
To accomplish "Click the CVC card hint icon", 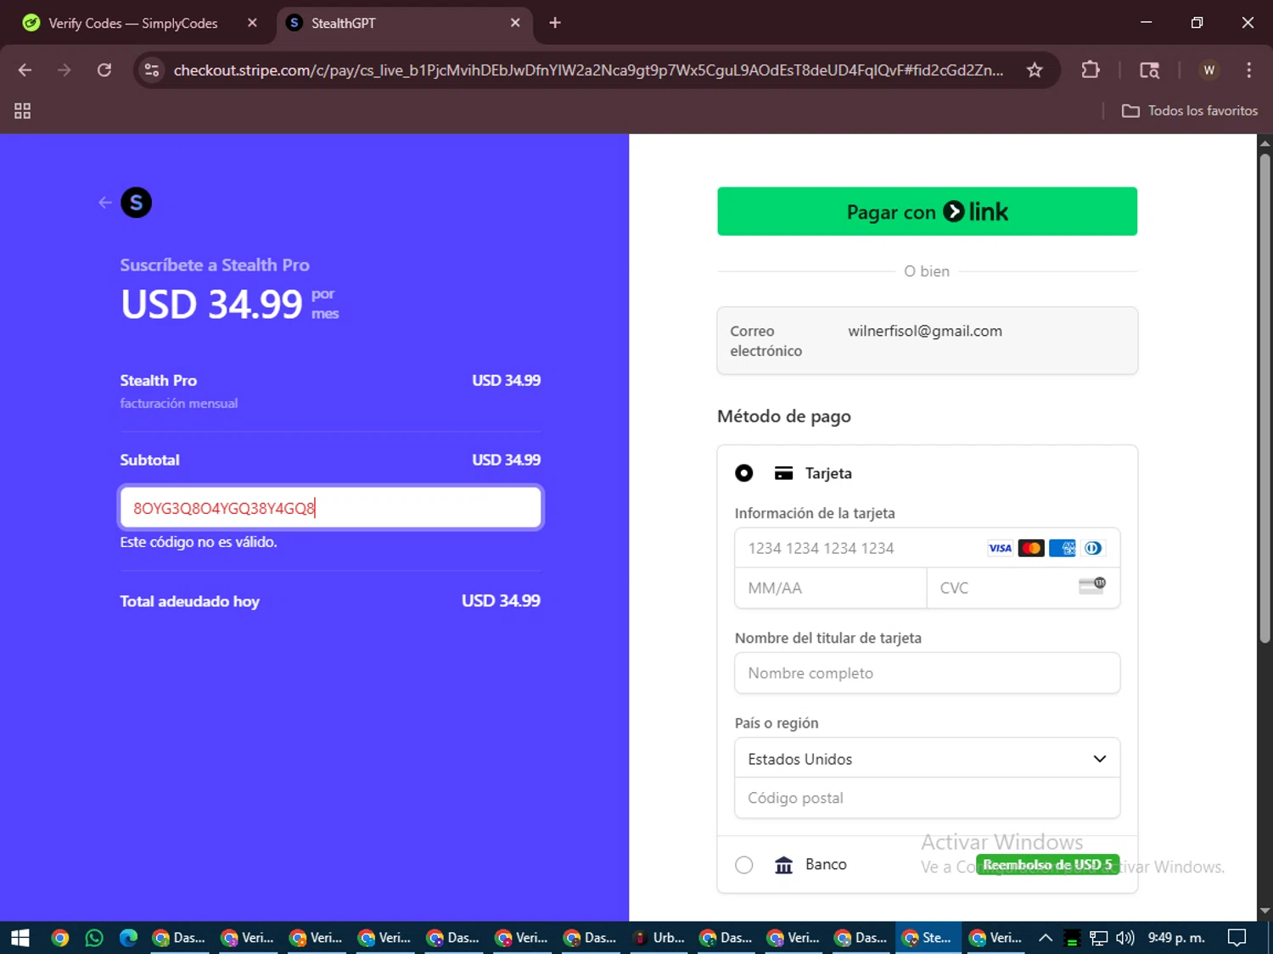I will [1092, 585].
